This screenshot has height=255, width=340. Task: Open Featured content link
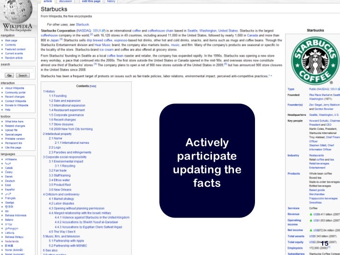(x=15, y=49)
